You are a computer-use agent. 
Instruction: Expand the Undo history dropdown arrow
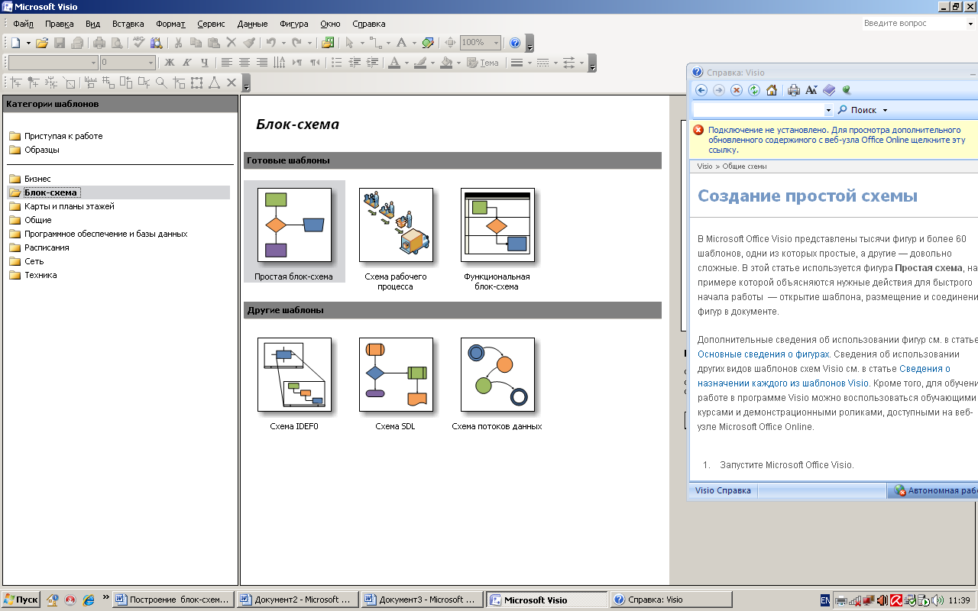coord(283,44)
